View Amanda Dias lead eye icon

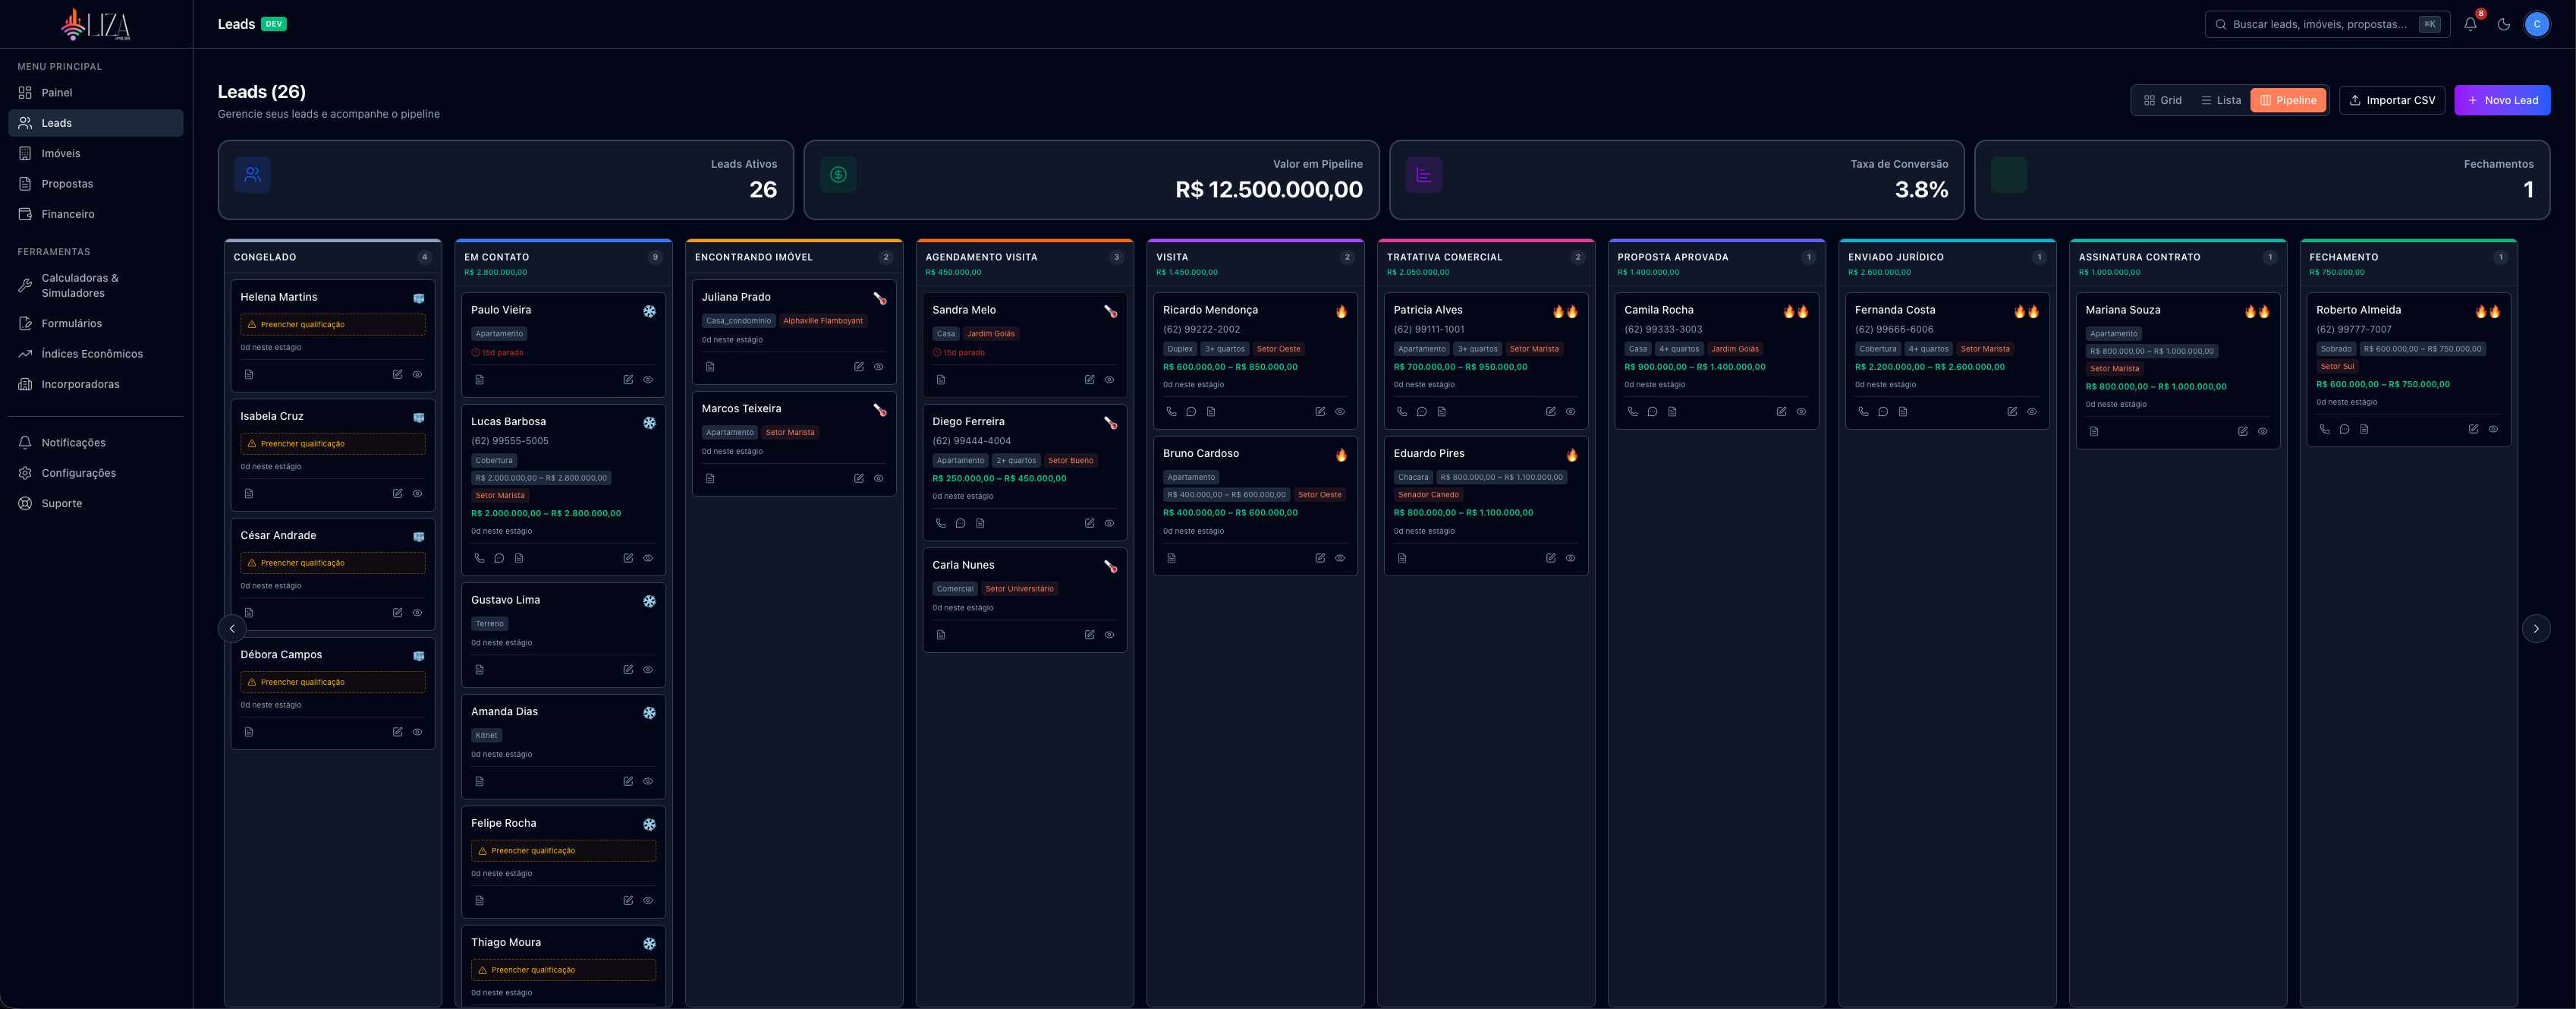tap(648, 782)
